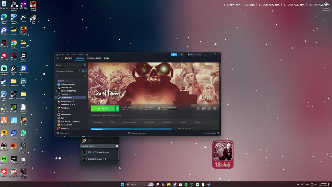Open the Steam notifications bell

(181, 55)
